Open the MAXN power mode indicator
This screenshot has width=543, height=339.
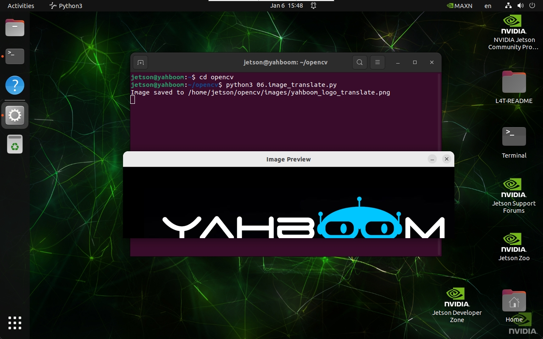click(460, 6)
